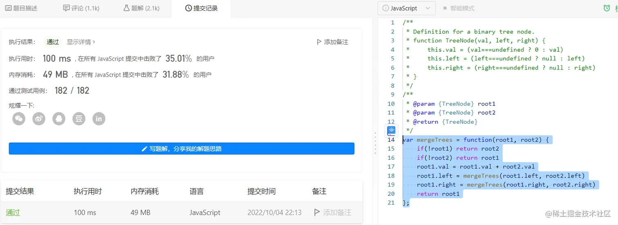
Task: Share result via WeChat icon
Action: click(19, 119)
